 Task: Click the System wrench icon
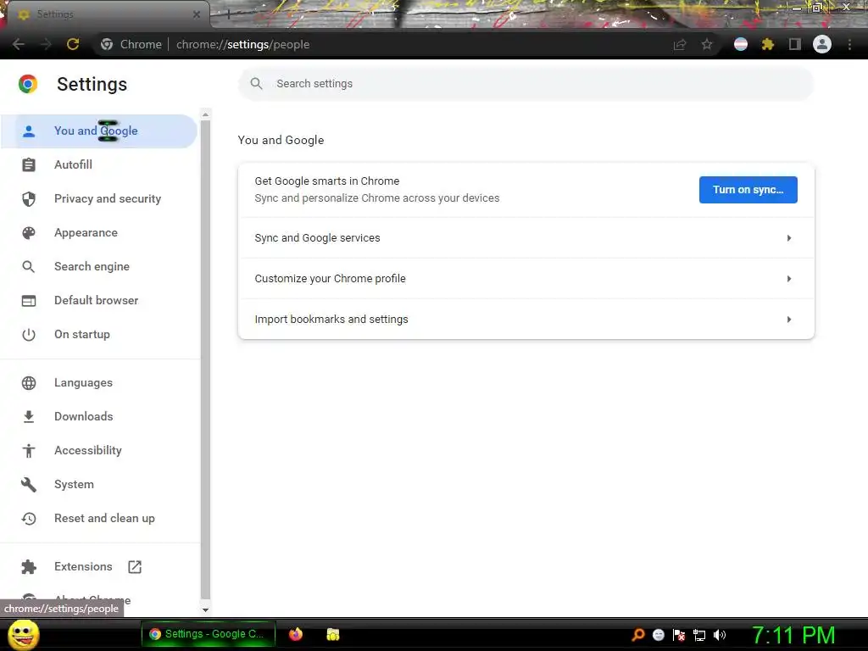click(29, 485)
